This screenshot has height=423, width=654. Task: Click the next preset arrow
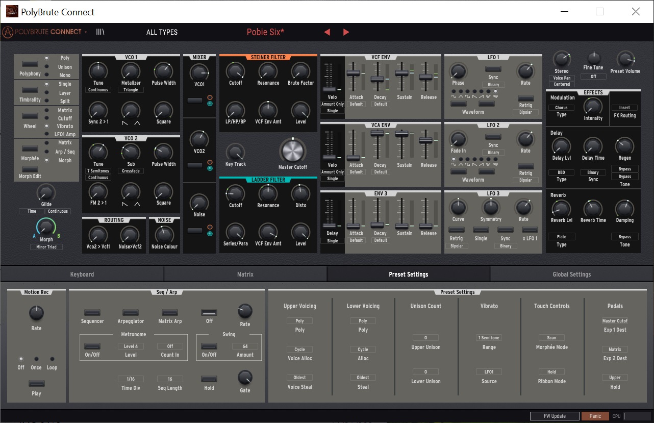pos(346,32)
